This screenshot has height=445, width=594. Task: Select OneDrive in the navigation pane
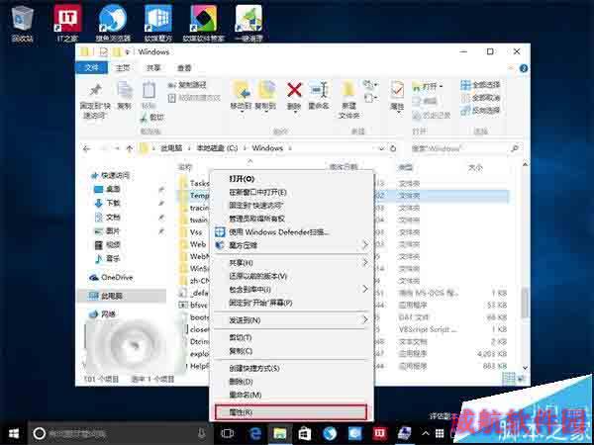tap(111, 277)
